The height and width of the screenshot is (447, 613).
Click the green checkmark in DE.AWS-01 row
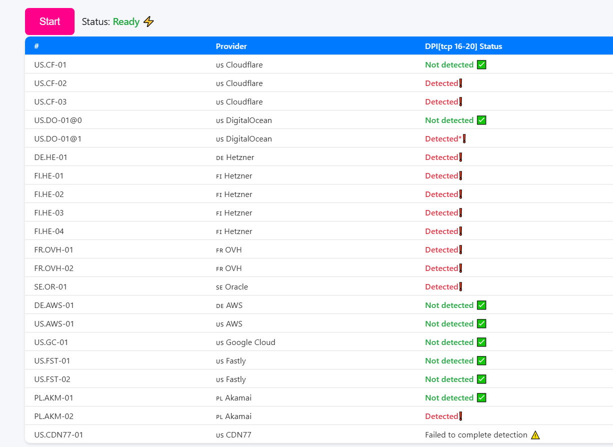[481, 305]
